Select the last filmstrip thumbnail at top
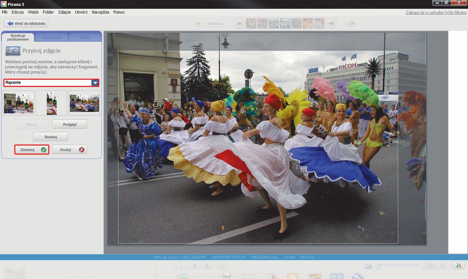Viewport: 468px width, 279px height. tap(319, 23)
